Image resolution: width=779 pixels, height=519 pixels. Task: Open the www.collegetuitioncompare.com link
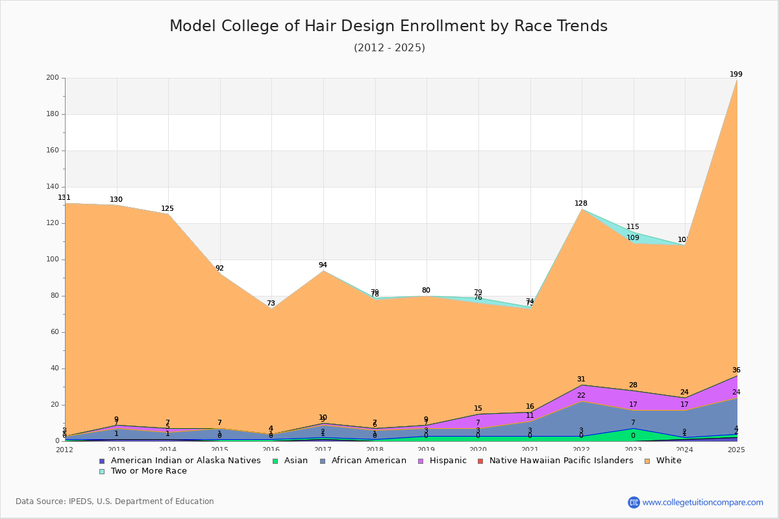pyautogui.click(x=703, y=502)
